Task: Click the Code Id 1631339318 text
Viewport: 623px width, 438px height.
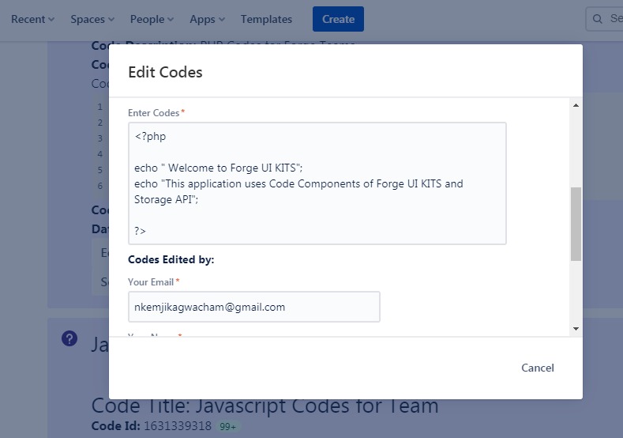Action: pyautogui.click(x=152, y=426)
